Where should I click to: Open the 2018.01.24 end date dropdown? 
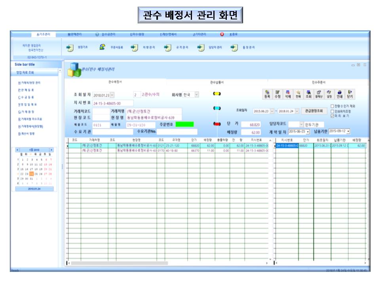coord(297,111)
